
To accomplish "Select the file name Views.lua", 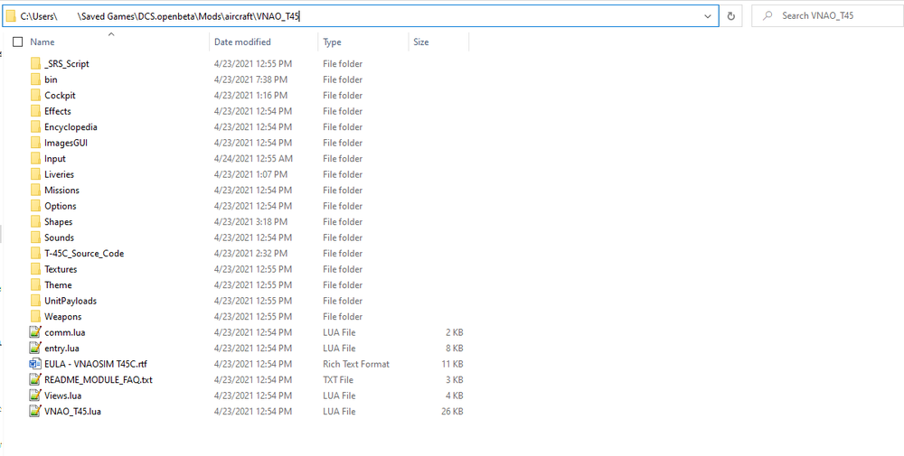I will point(63,396).
